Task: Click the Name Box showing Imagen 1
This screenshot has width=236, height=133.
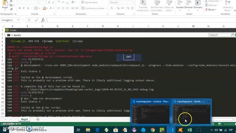Action: [x=10, y=20]
